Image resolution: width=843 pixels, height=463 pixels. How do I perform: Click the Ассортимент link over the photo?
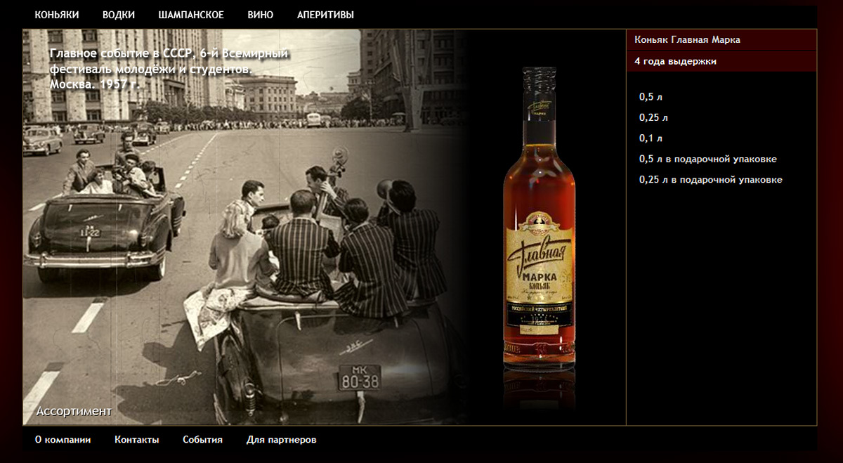click(x=74, y=411)
